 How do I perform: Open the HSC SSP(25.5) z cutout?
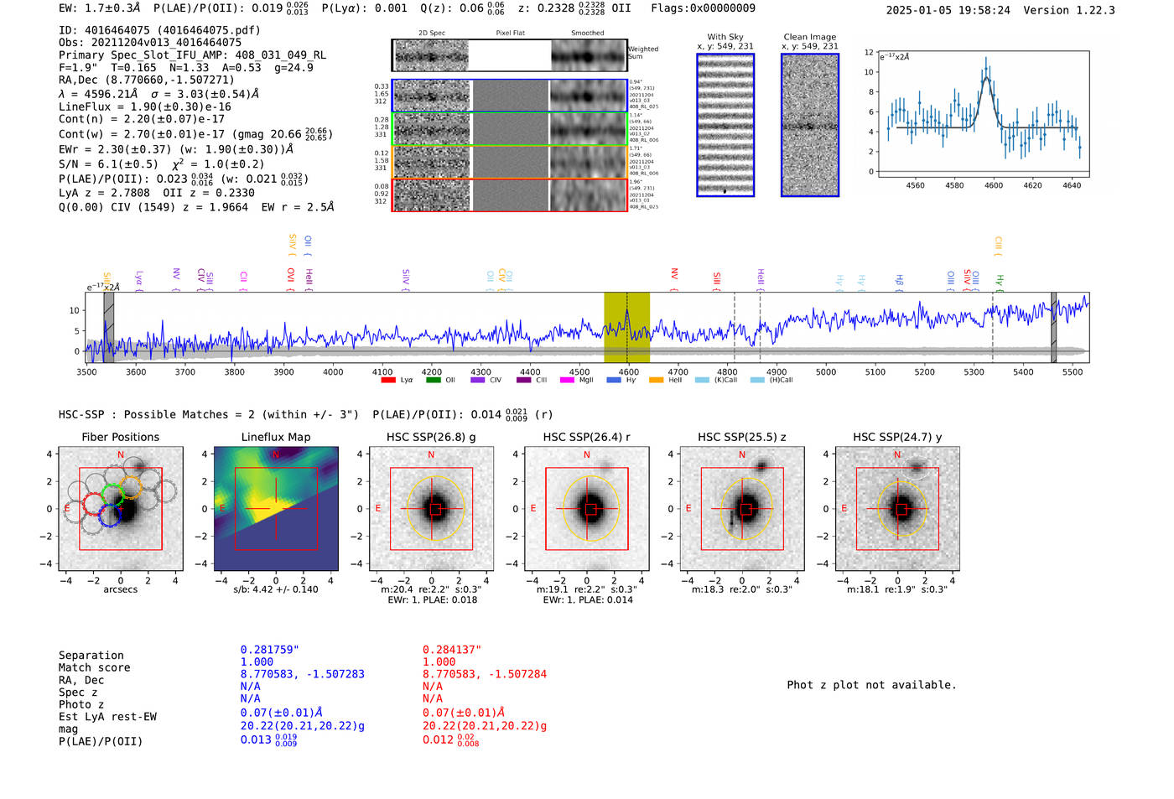742,509
